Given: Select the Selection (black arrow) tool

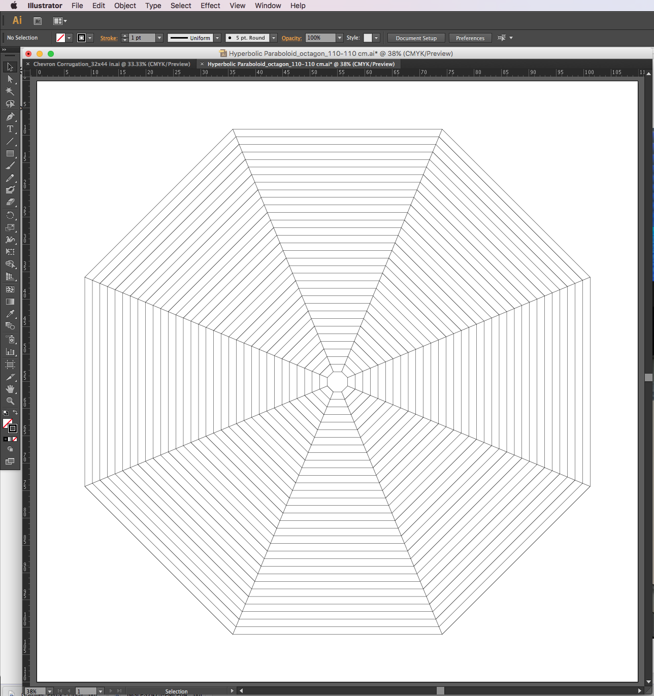Looking at the screenshot, I should (10, 67).
